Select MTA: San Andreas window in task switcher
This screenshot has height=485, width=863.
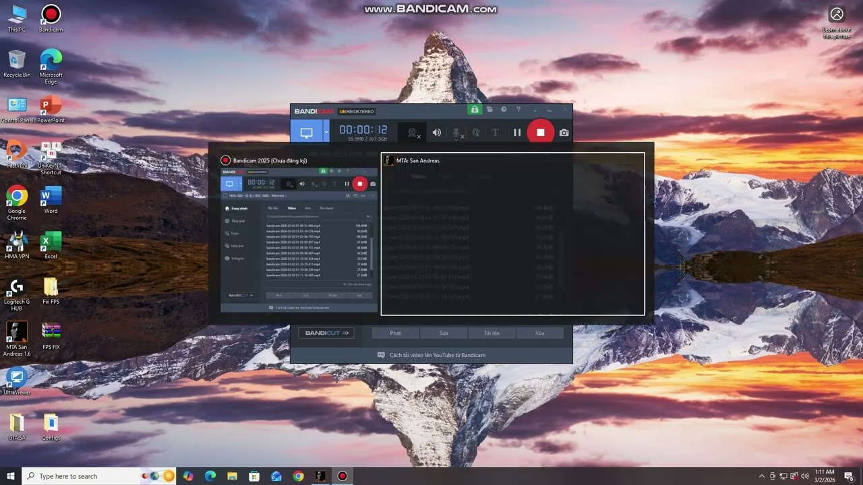pos(512,234)
